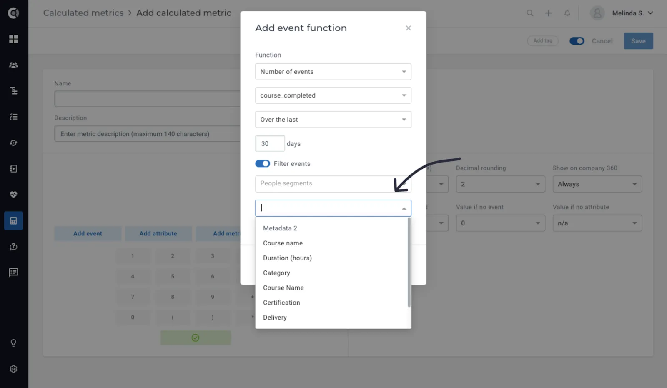Select Metadata 2 from the list

point(332,228)
